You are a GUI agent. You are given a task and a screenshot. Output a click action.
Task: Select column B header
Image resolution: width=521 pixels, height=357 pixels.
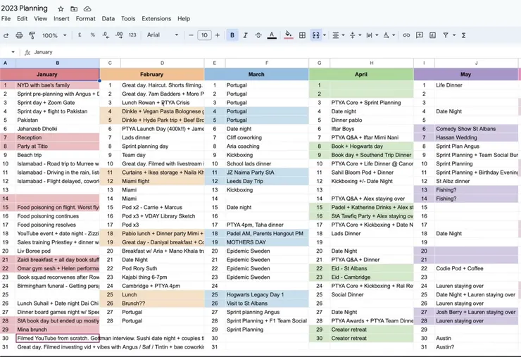pyautogui.click(x=58, y=63)
